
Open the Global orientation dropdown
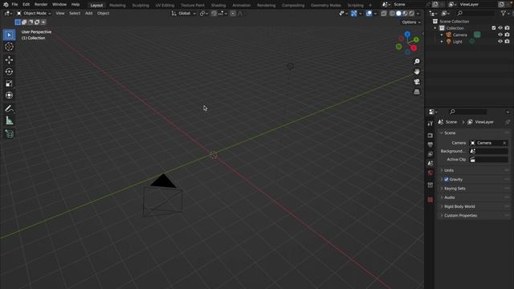(184, 14)
